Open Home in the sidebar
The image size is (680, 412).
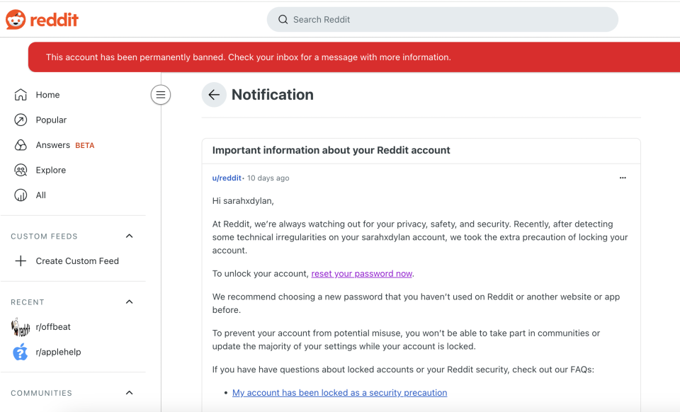coord(47,95)
